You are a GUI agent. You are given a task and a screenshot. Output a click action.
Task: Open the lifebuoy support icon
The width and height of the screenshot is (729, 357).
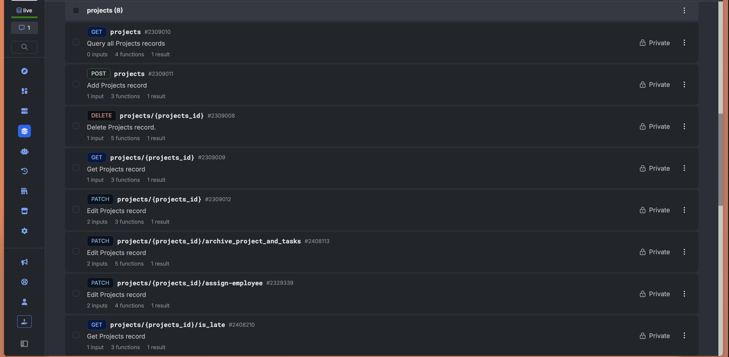click(24, 282)
